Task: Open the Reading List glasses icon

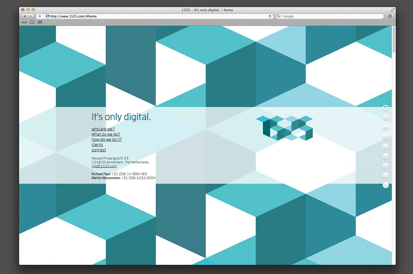Action: [x=24, y=22]
